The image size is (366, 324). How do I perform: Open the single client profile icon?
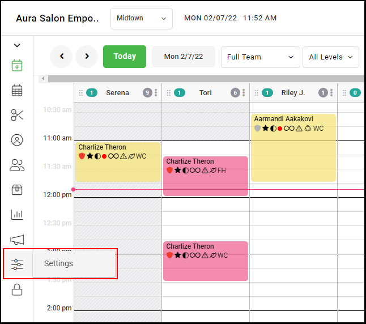coord(17,140)
